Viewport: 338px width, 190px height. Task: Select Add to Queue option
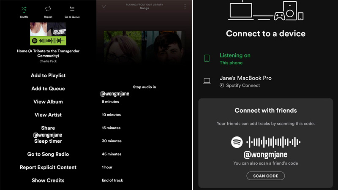coord(48,89)
